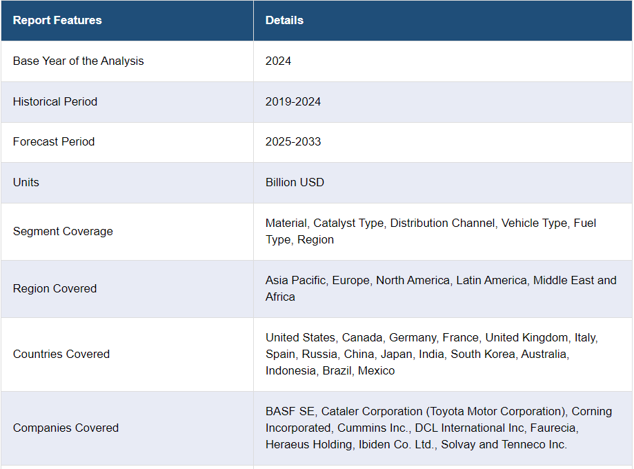
Task: Select the 'Countries Covered' row label
Action: [61, 354]
